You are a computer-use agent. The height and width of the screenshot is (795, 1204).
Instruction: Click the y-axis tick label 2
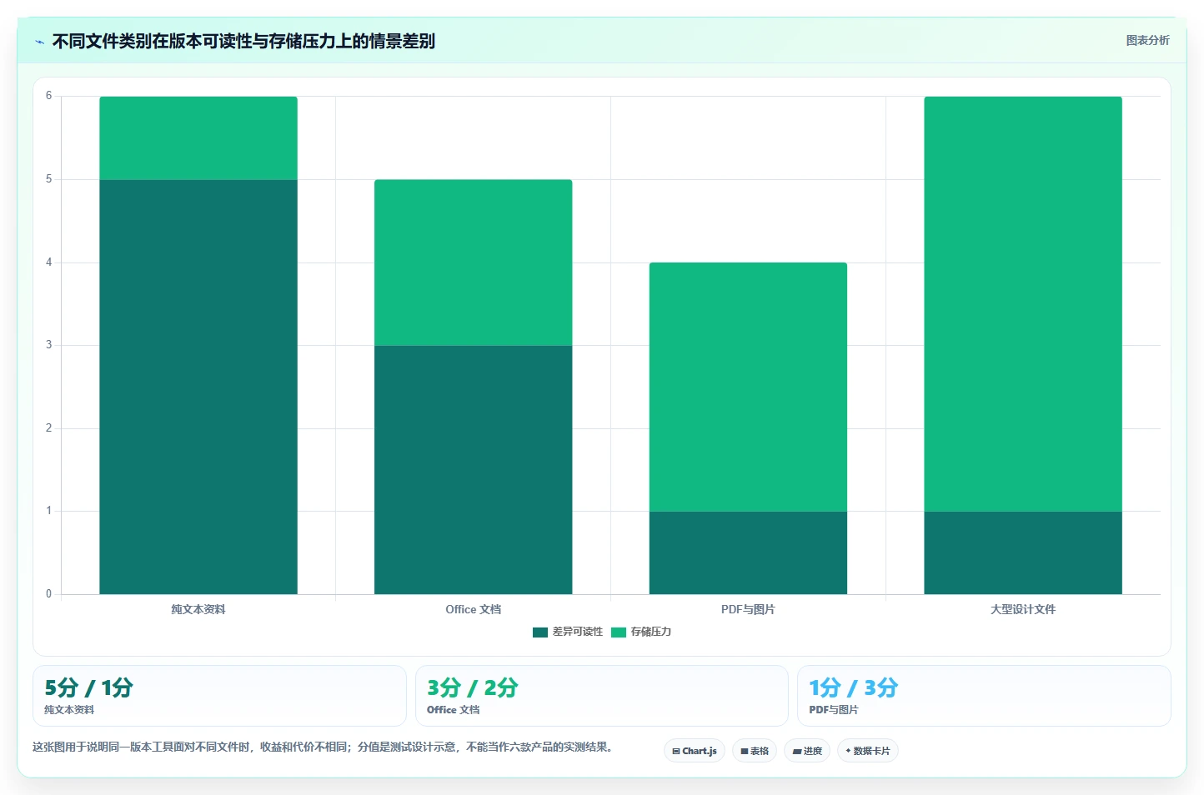pos(48,428)
